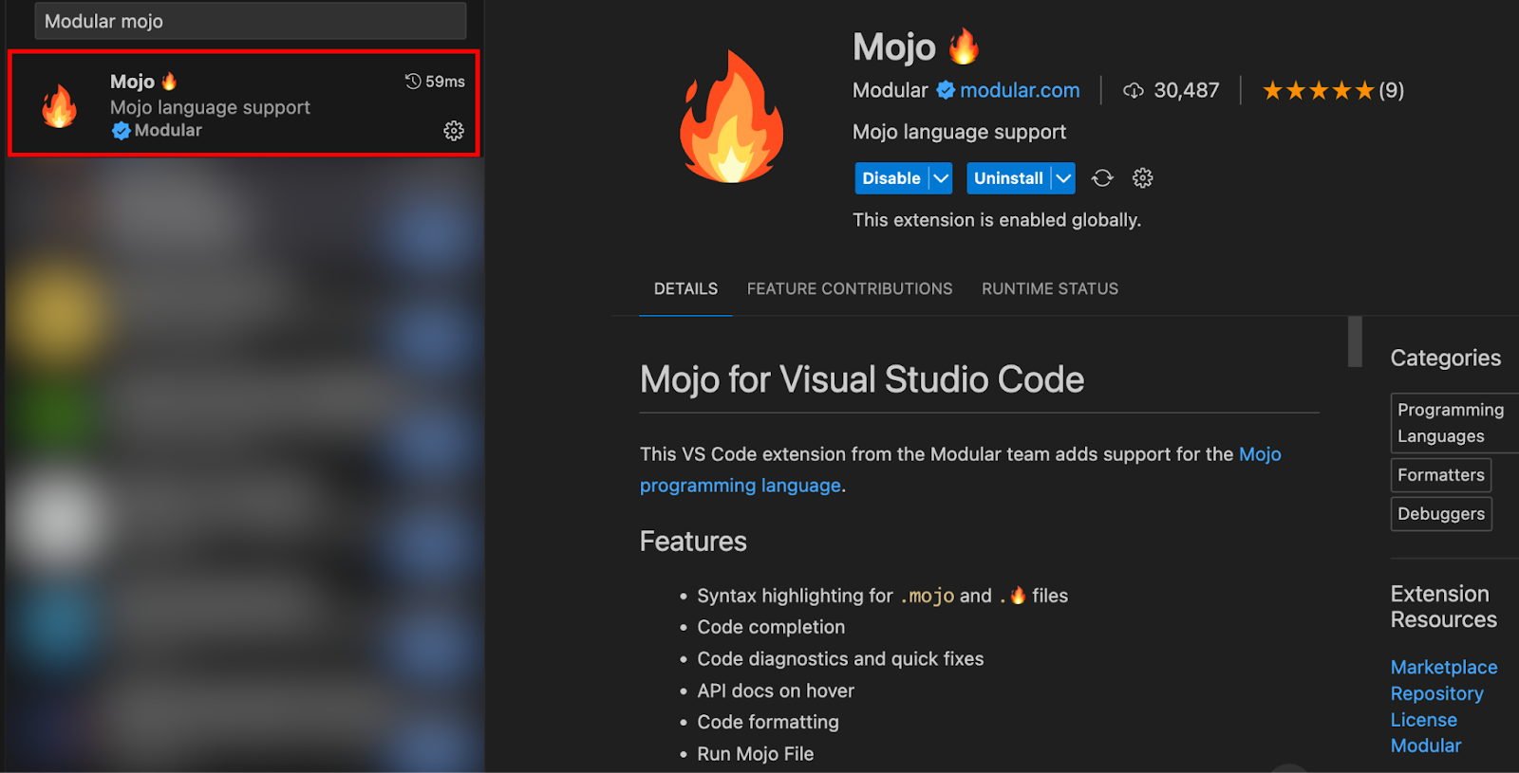Click 'This extension is enabled globally.' text
Screen dimensions: 1519x773
[x=997, y=220]
